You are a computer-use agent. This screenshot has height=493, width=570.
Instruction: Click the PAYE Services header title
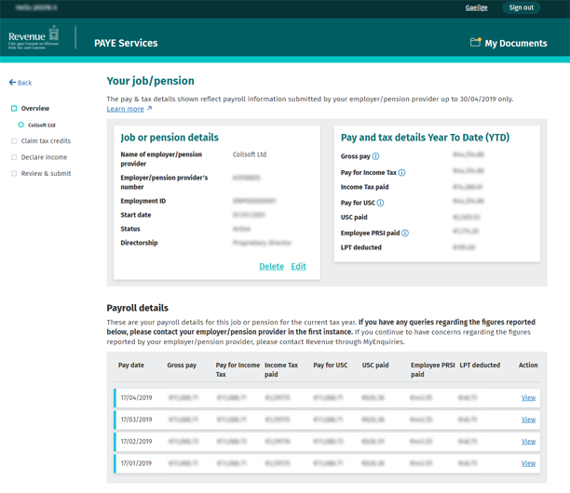point(126,43)
